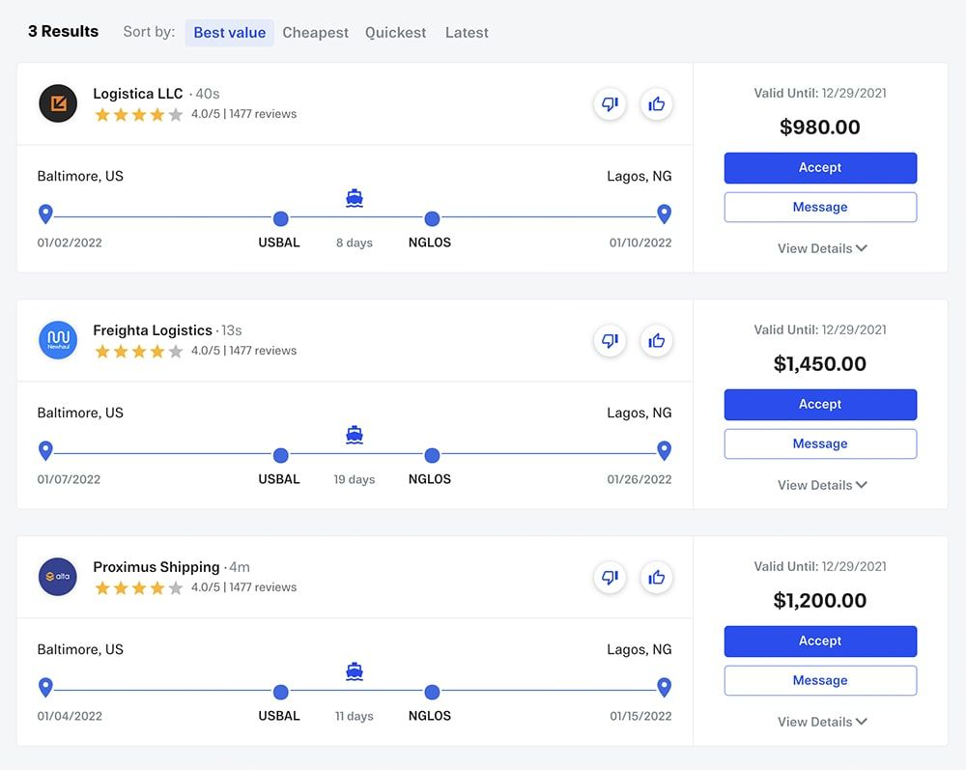Click the Proximus Shipping company name
This screenshot has height=770, width=966.
(x=156, y=567)
